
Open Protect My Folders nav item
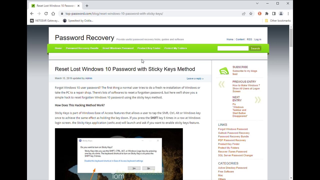pyautogui.click(x=175, y=48)
